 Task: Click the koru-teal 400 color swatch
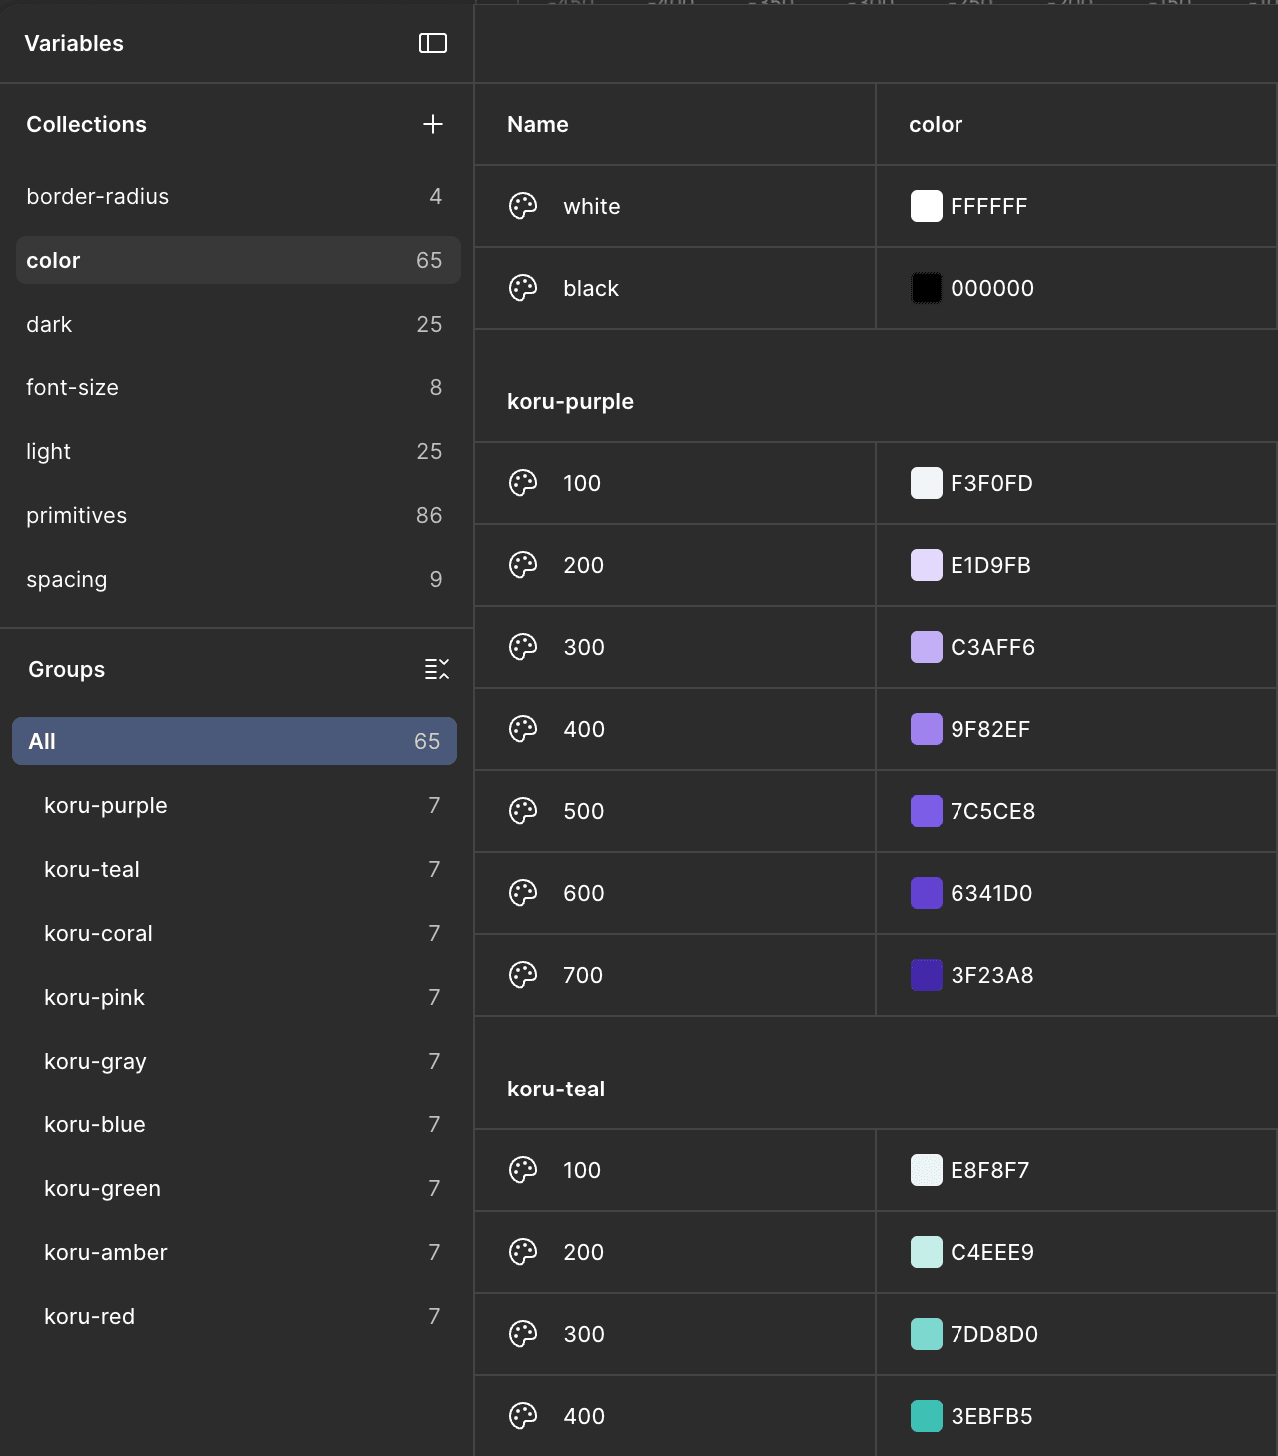(926, 1416)
